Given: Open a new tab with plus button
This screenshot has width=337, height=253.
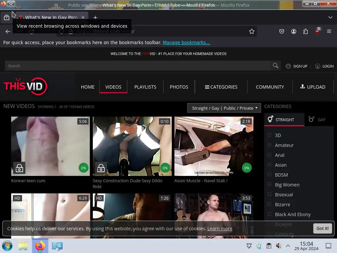Looking at the screenshot, I should coord(95,17).
